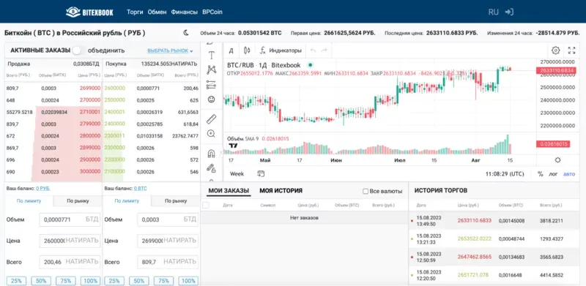Select the forecasting position tool
Viewport: 586px width, 286px height.
(x=211, y=85)
